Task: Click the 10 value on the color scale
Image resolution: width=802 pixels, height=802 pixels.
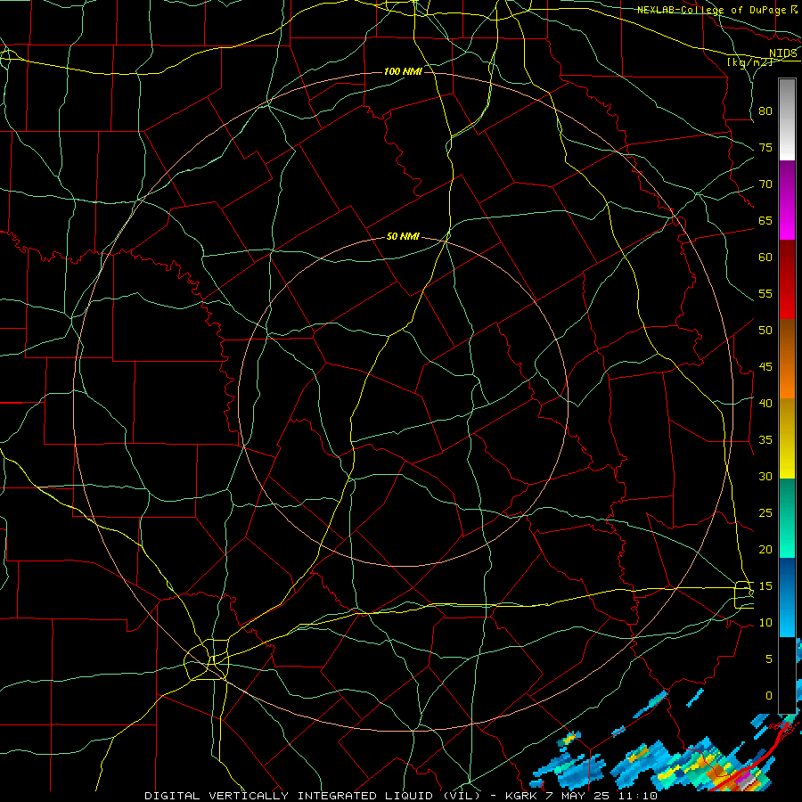Action: coord(765,623)
